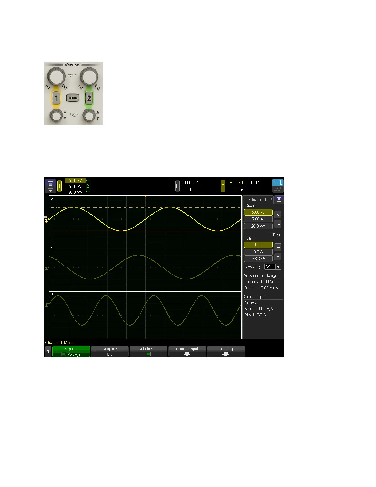Select the green channel 2 badge

(88, 186)
